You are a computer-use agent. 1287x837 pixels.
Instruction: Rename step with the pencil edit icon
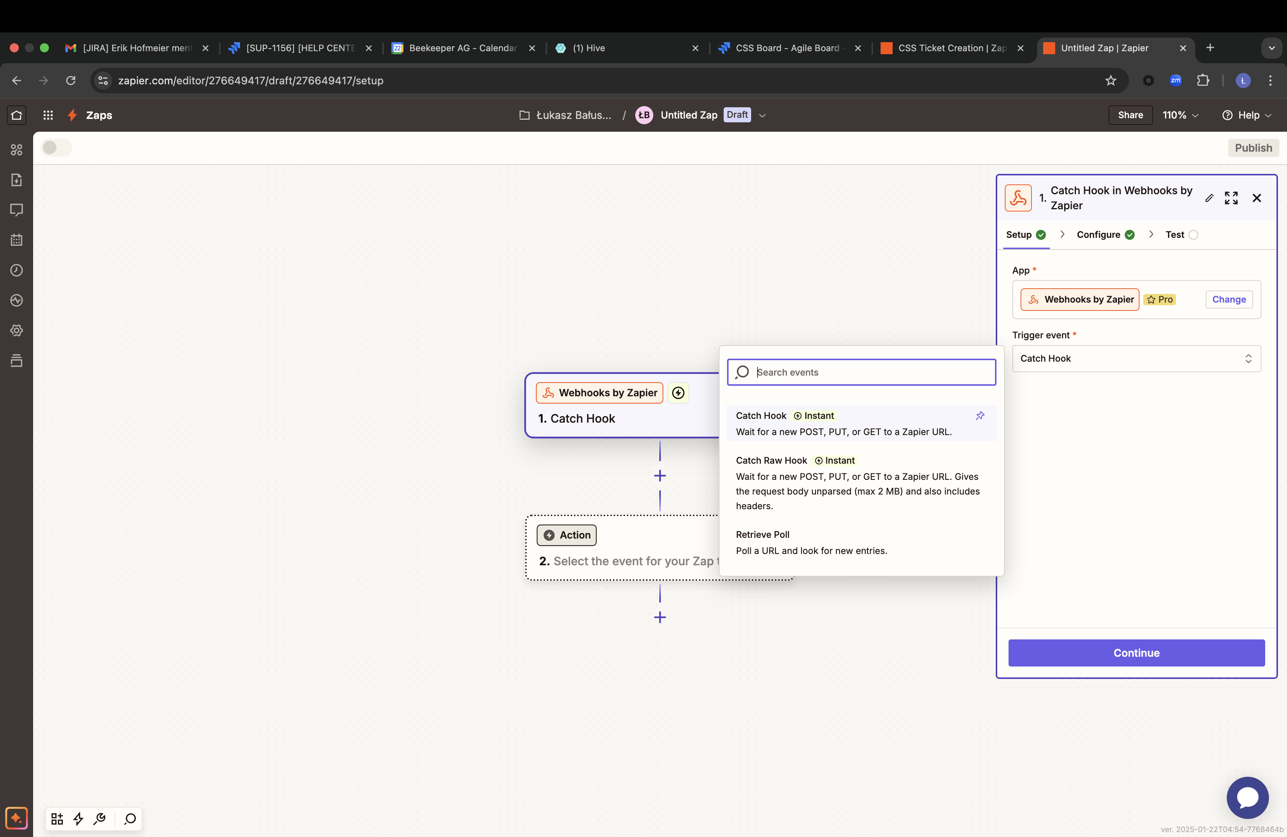[1209, 198]
